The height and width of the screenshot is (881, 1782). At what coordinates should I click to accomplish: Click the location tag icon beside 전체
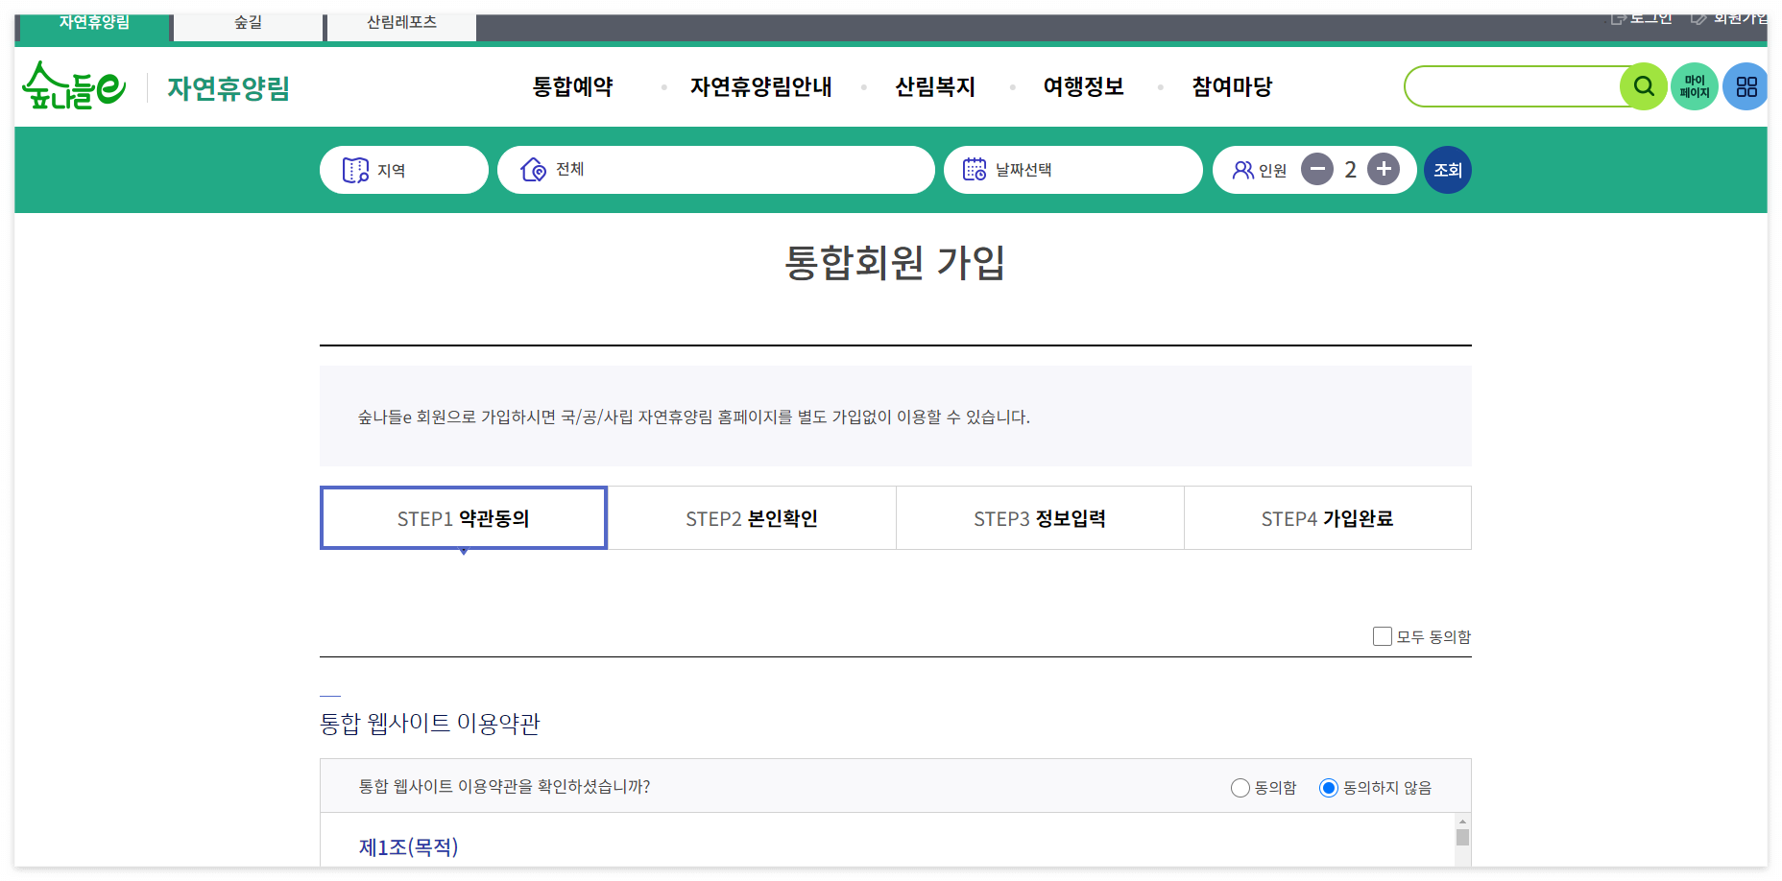pyautogui.click(x=530, y=169)
